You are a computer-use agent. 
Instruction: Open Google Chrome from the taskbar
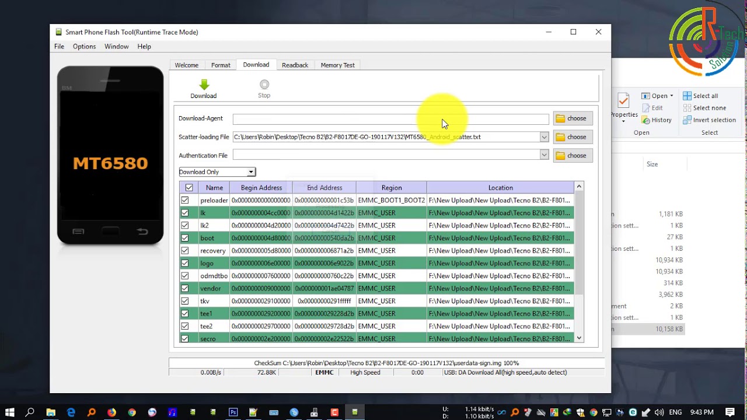click(x=132, y=412)
